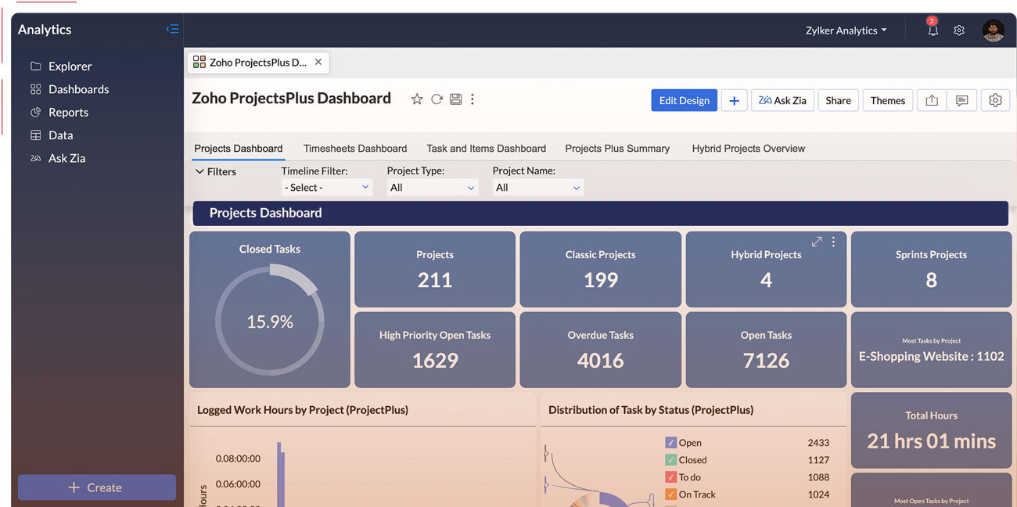
Task: Click the High Priority Open Tasks card
Action: (x=435, y=350)
